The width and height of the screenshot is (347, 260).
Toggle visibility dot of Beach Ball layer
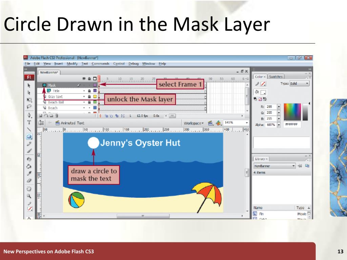[84, 102]
